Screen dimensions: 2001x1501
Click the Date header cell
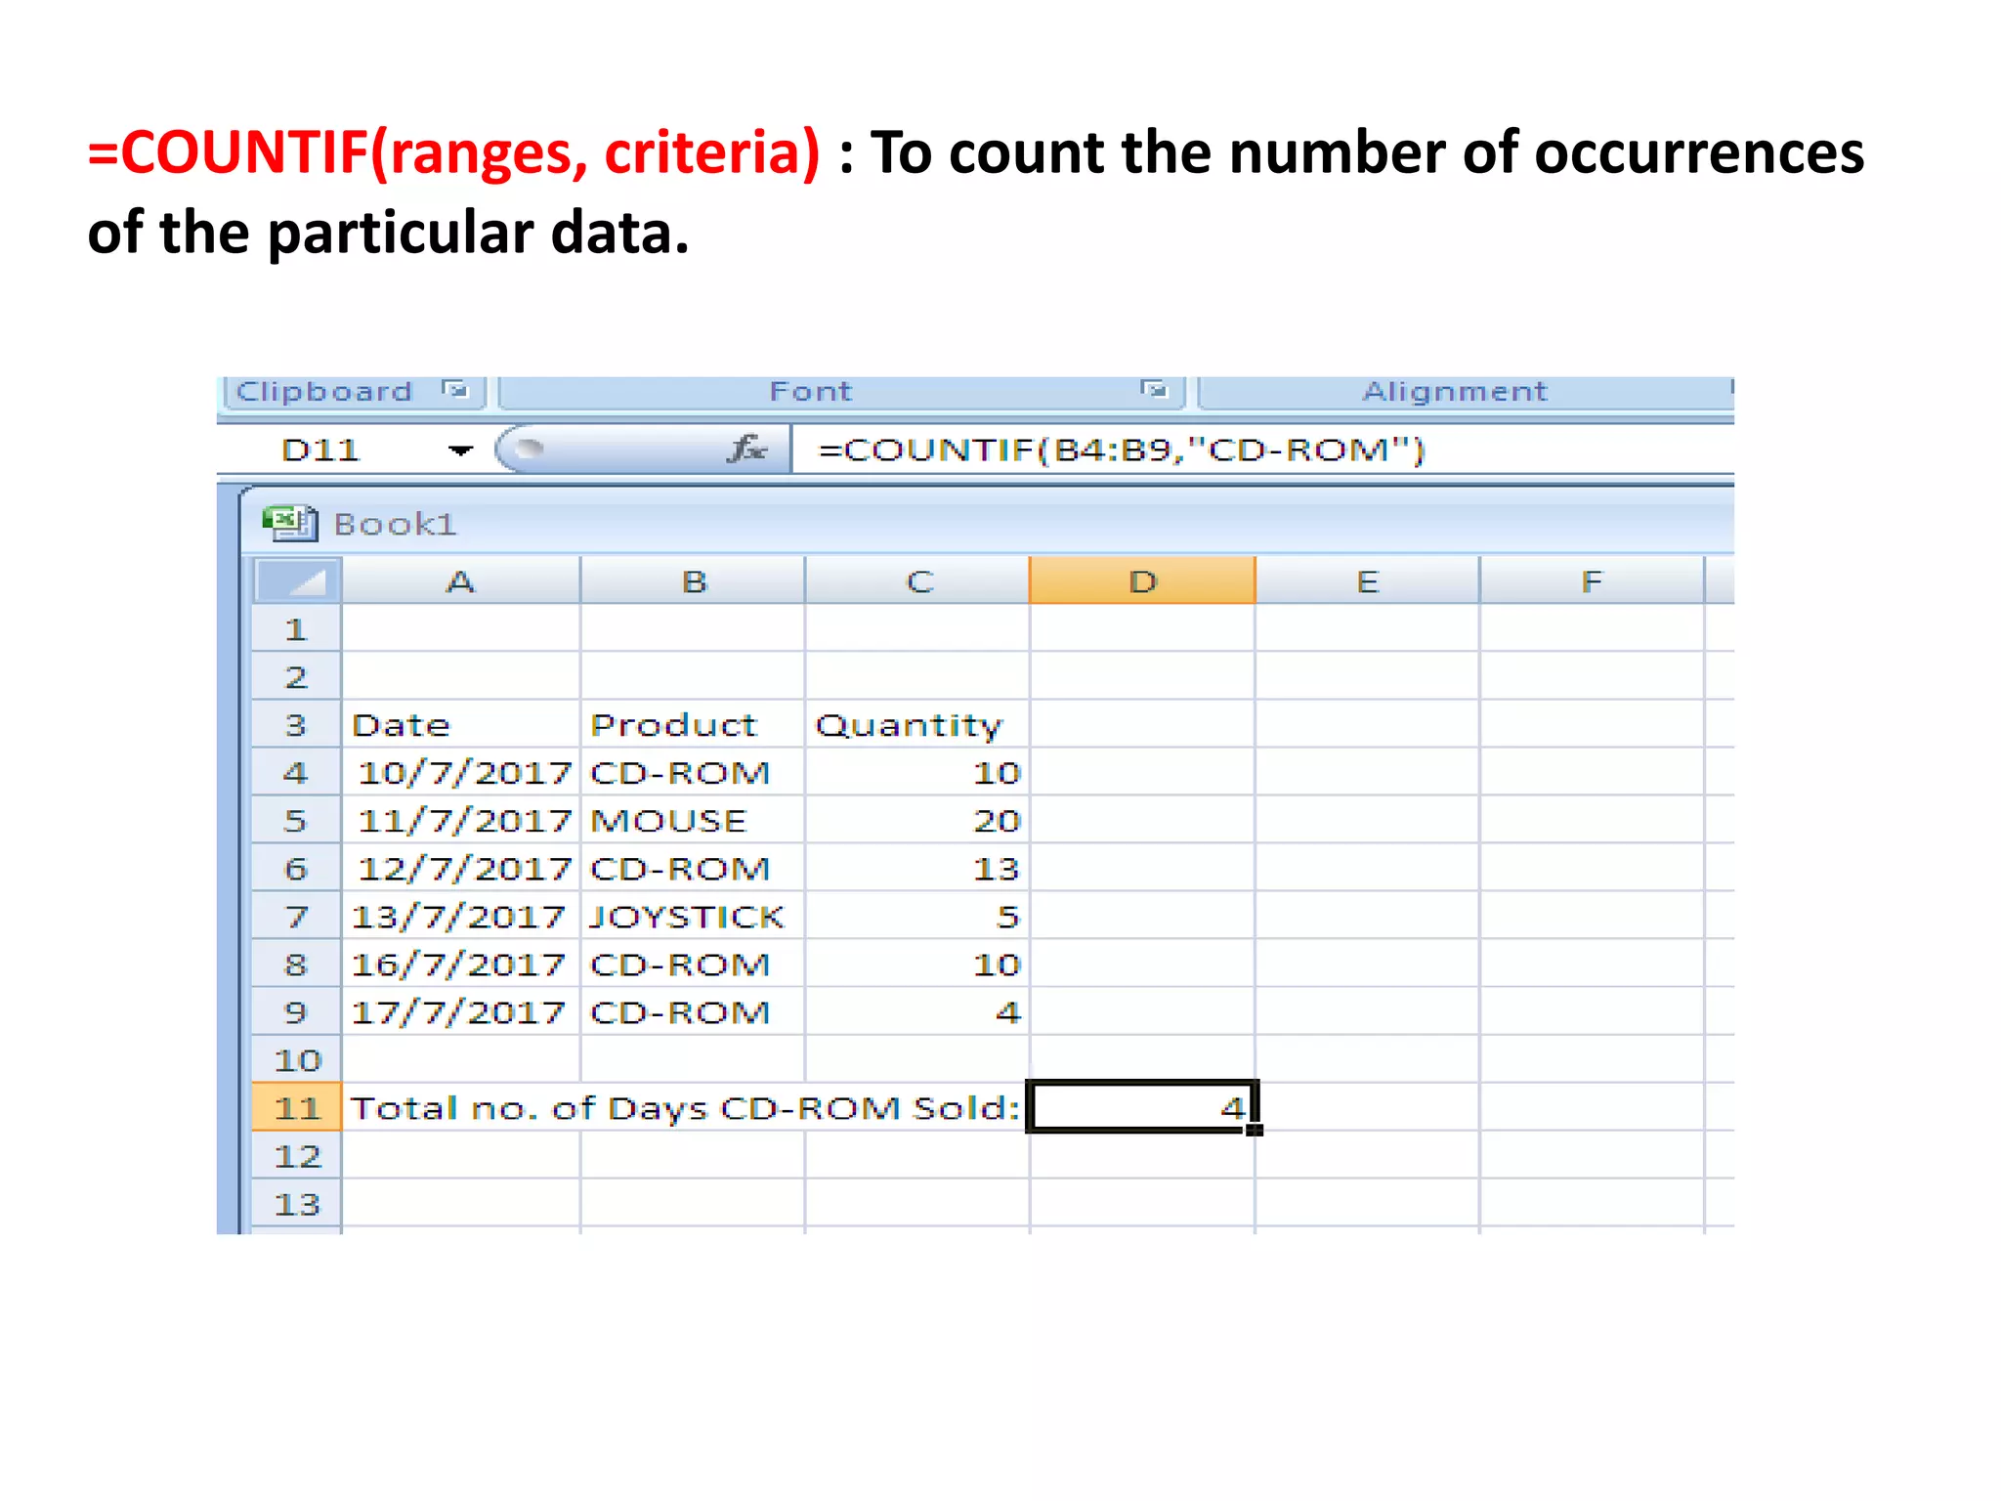click(461, 724)
